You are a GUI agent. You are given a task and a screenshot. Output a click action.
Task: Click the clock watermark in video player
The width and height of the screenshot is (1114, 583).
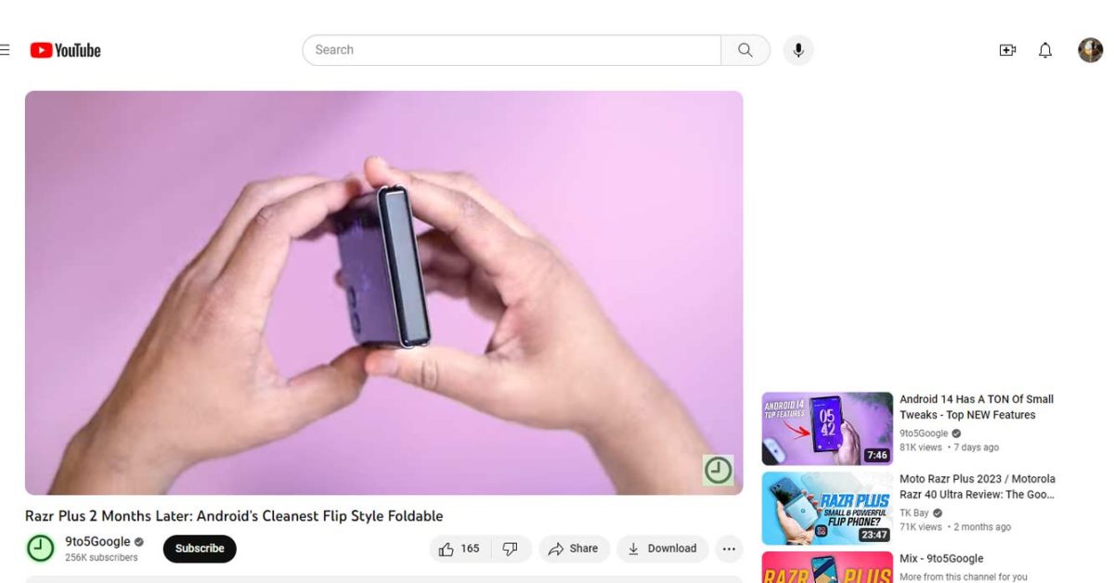pos(718,470)
